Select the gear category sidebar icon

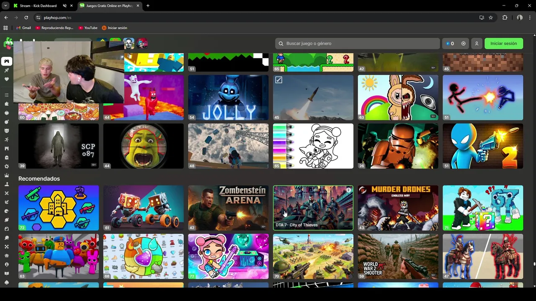[x=6, y=166]
